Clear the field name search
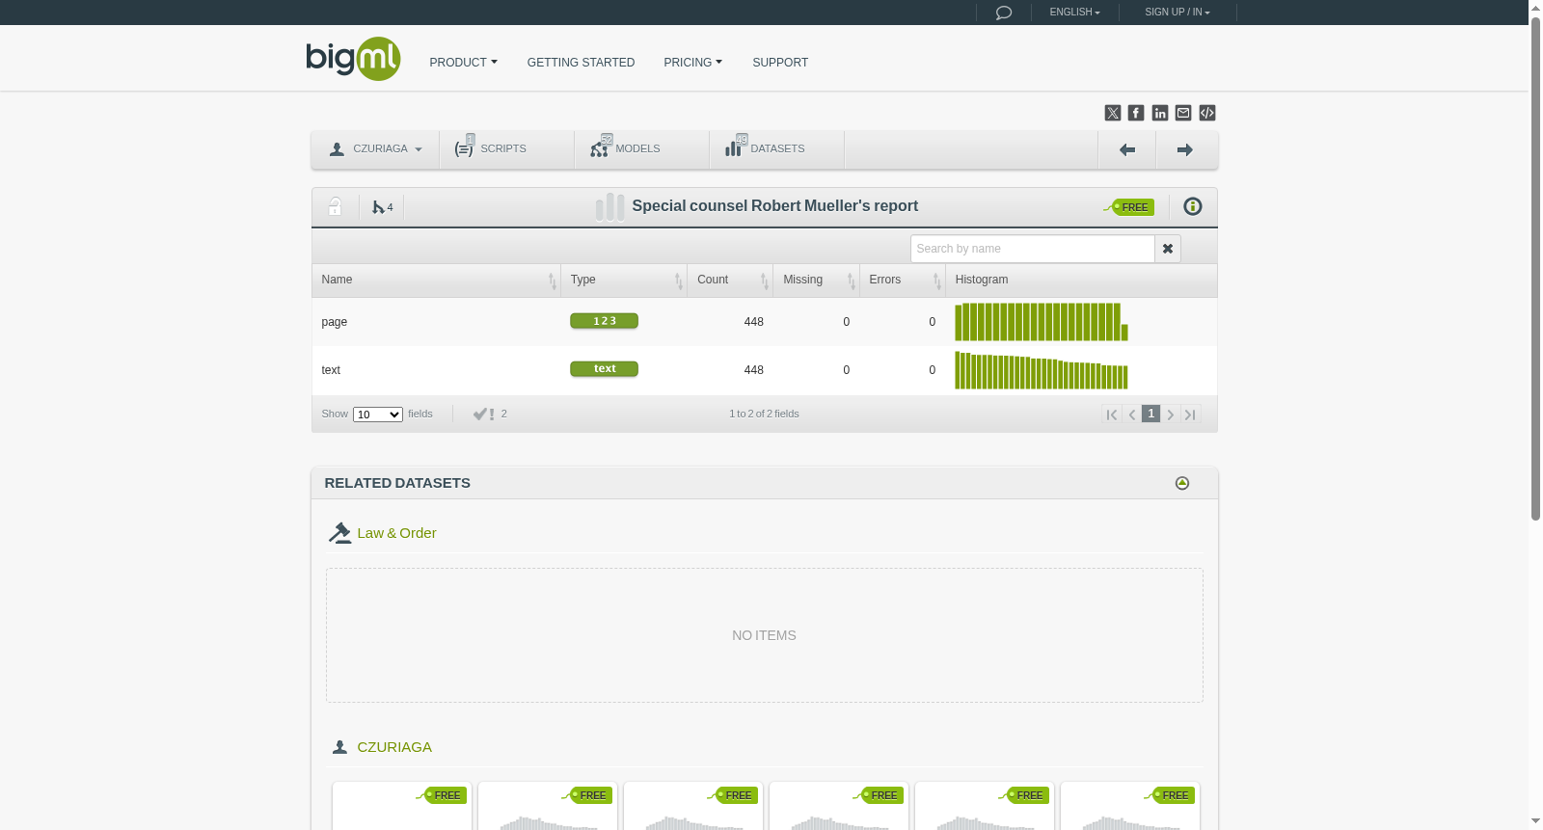Screen dimensions: 1543x830 coord(1168,249)
